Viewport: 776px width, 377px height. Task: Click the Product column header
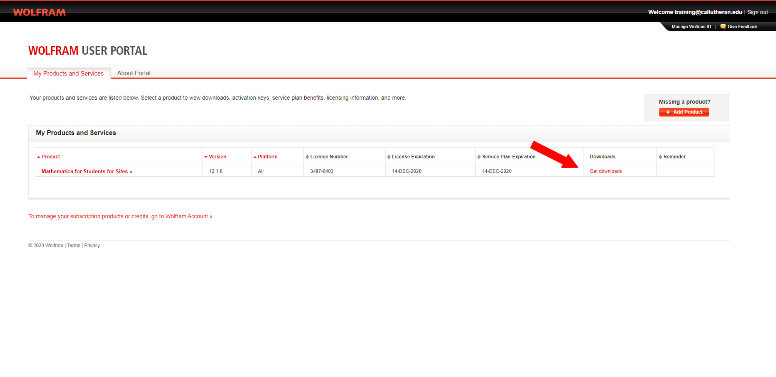[51, 157]
